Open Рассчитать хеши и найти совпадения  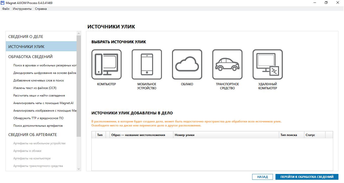click(39, 96)
